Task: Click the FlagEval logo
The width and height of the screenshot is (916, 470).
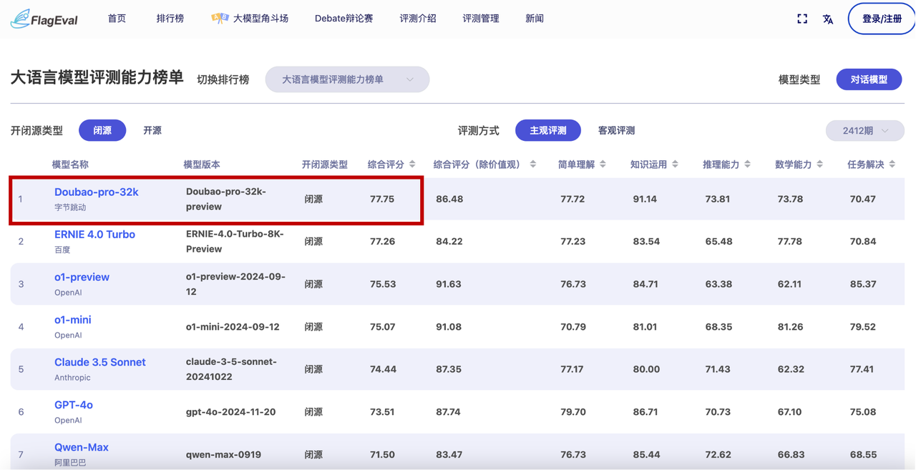Action: click(x=44, y=19)
